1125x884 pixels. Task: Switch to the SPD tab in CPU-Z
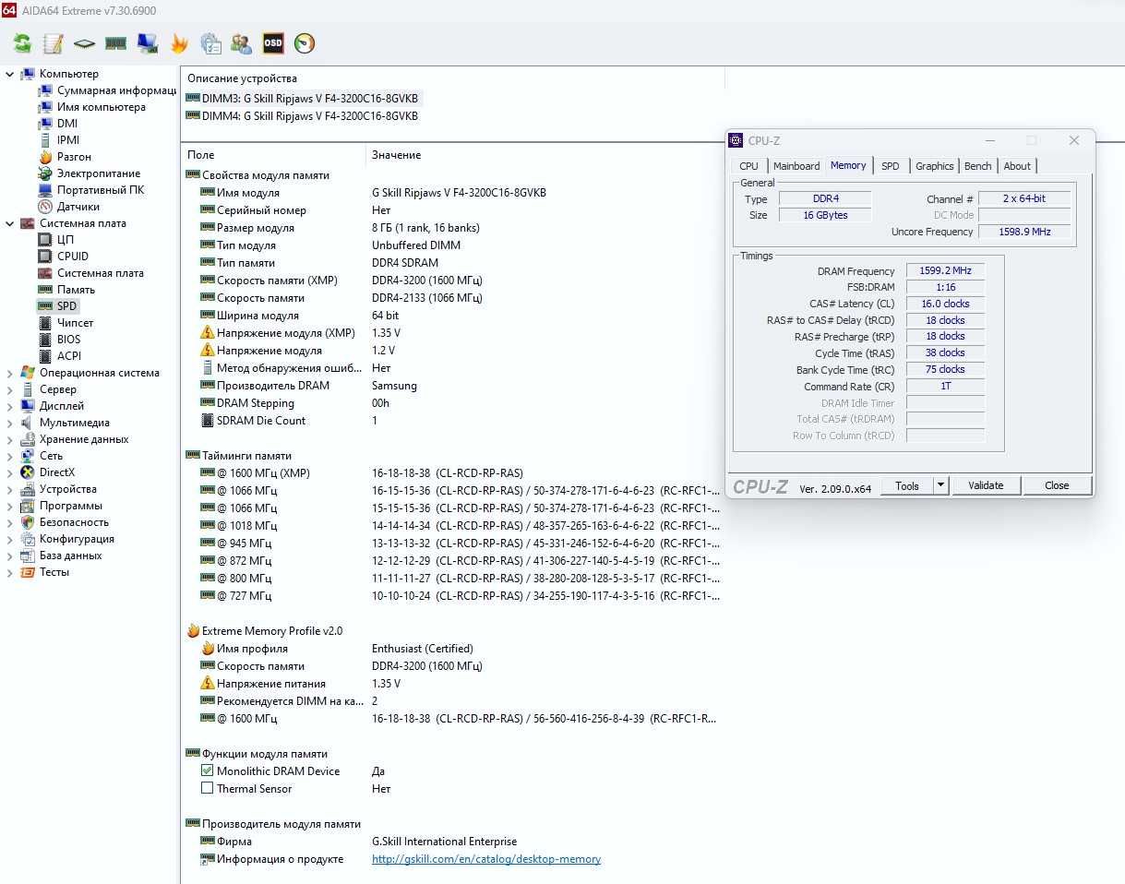pos(890,166)
